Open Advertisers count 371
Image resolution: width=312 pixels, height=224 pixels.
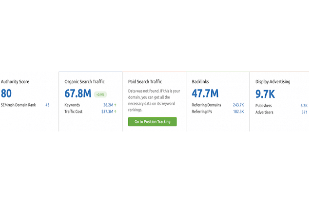tap(304, 112)
